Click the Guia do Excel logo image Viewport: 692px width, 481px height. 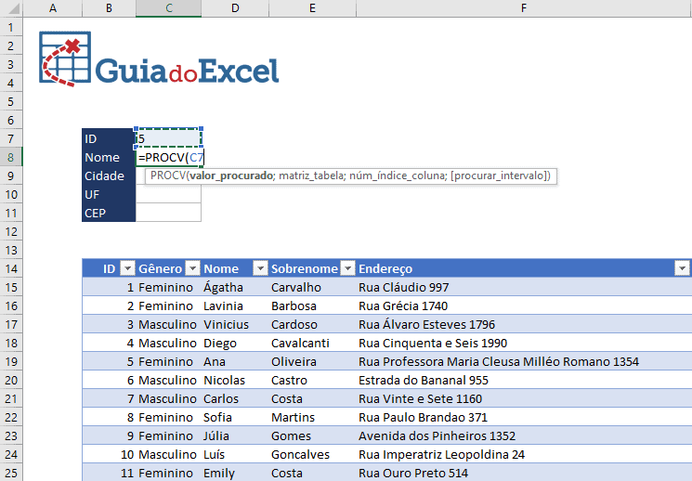[159, 59]
